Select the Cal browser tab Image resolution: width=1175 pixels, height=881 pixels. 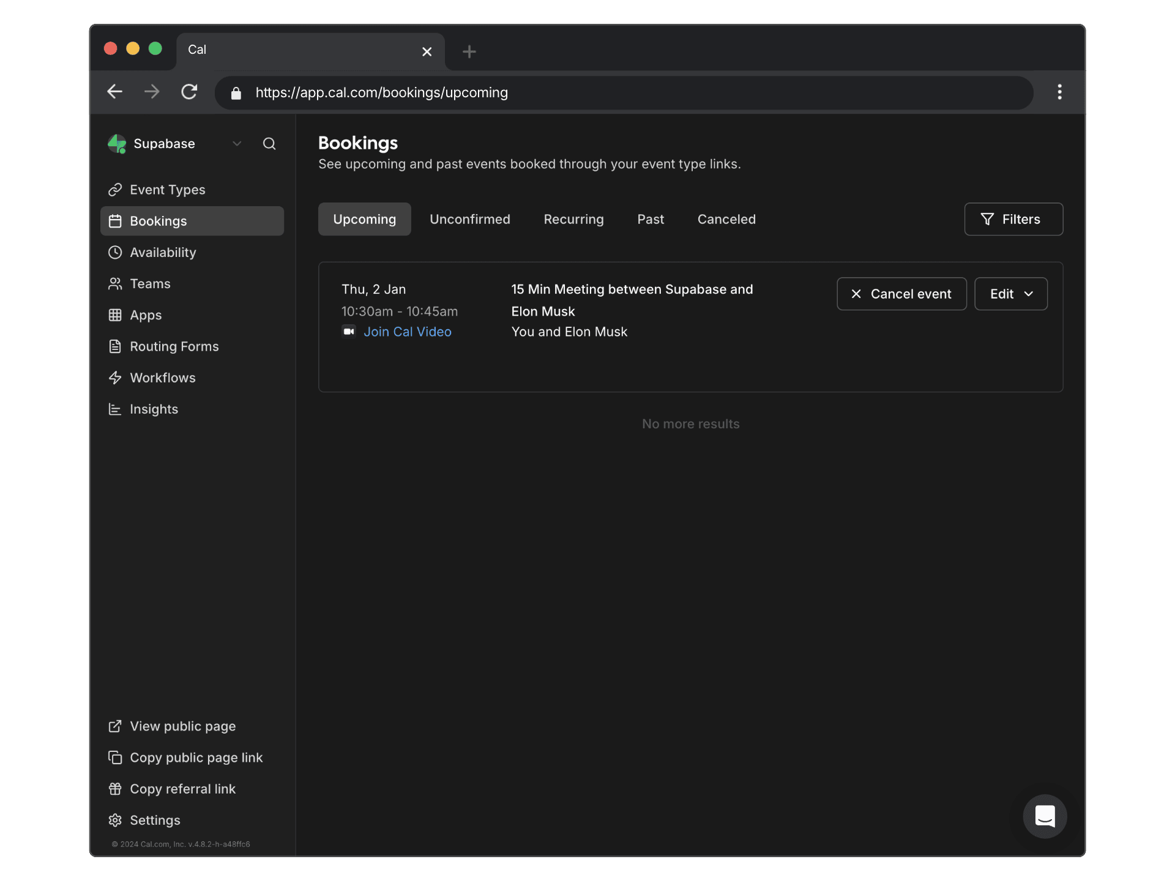point(311,51)
